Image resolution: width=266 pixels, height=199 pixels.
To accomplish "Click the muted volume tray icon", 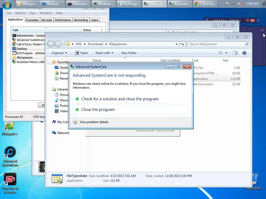I will pos(240,4).
